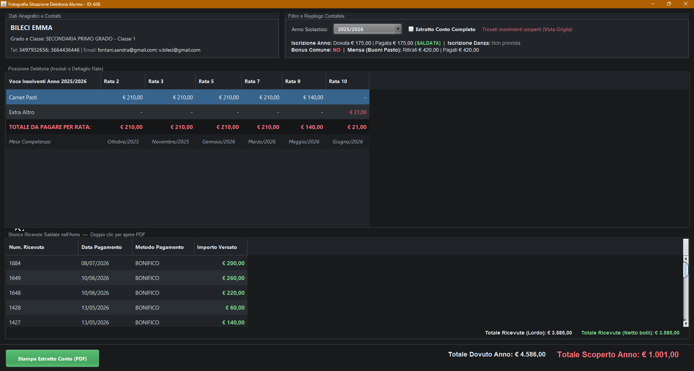Image resolution: width=694 pixels, height=371 pixels.
Task: Click the Importo Versato column header
Action: [221, 247]
